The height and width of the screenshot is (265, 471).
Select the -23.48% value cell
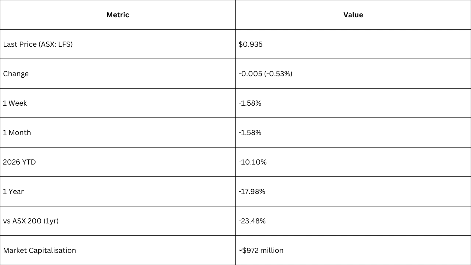252,221
